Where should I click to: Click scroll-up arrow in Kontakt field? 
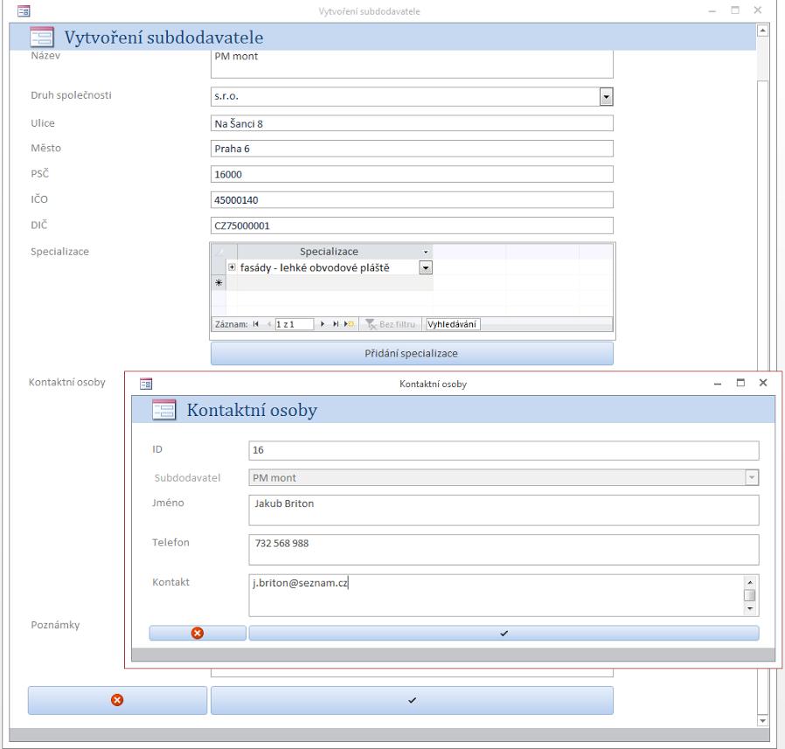click(749, 582)
